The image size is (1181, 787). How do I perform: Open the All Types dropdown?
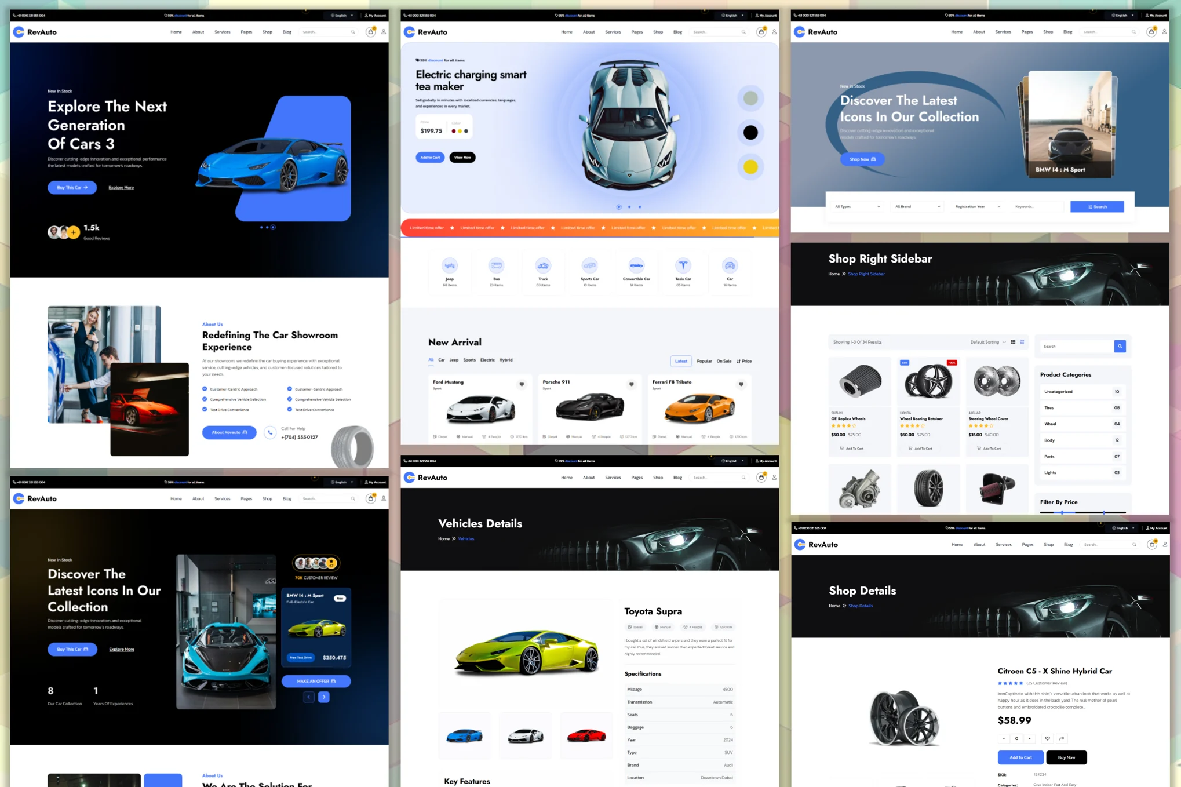point(856,206)
